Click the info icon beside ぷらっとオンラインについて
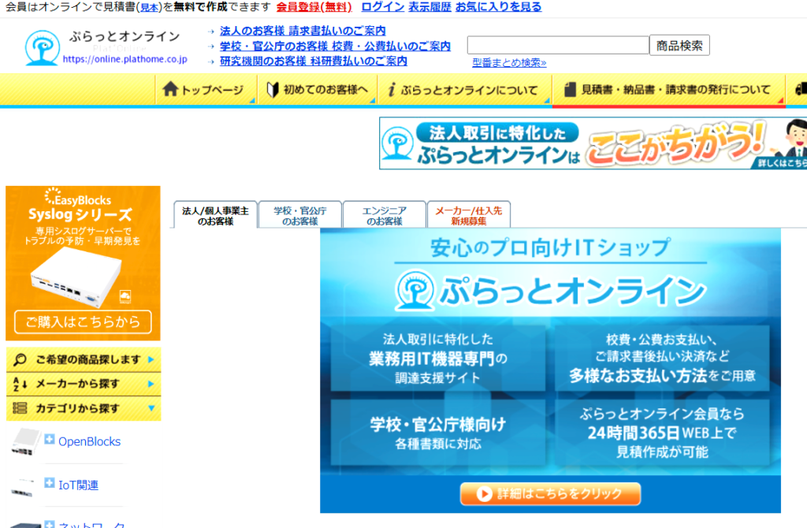The height and width of the screenshot is (528, 807). [x=392, y=90]
